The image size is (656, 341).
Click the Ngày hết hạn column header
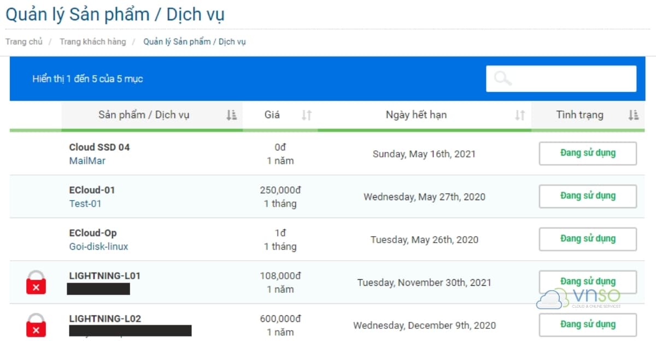click(x=424, y=115)
